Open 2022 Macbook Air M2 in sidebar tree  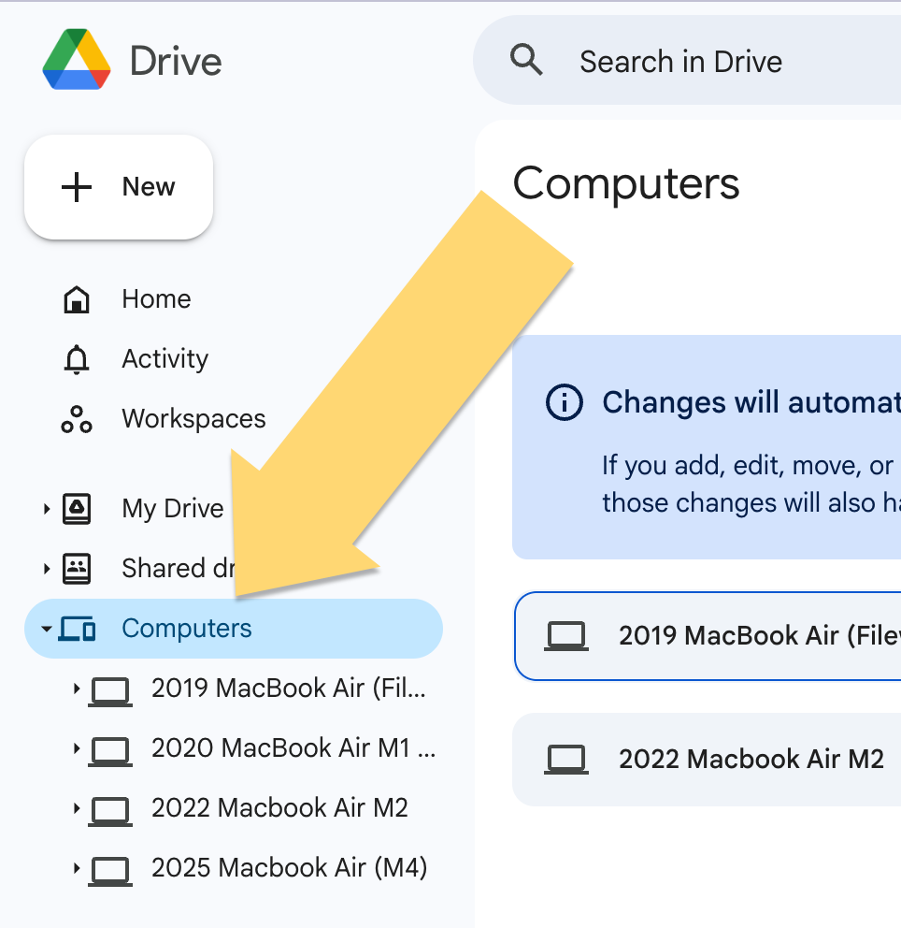tap(279, 808)
